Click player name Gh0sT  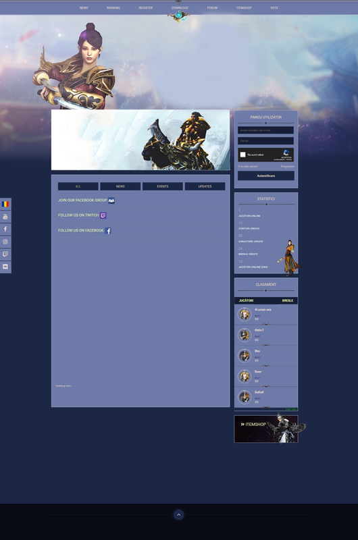coord(259,330)
